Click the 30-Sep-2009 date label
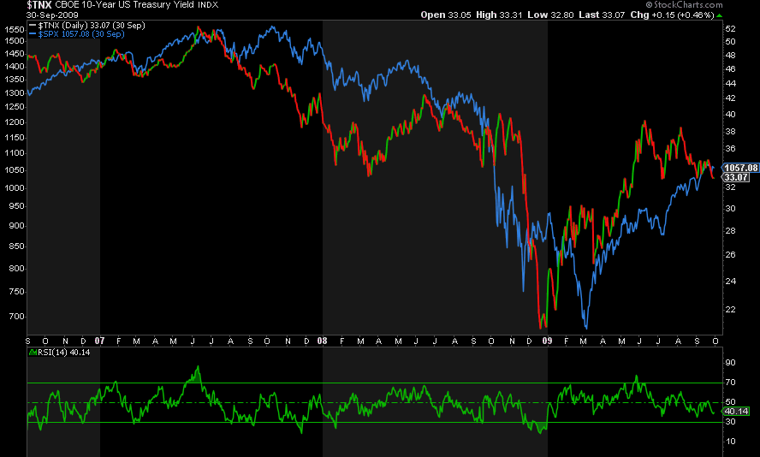Image resolution: width=760 pixels, height=457 pixels. pos(52,15)
